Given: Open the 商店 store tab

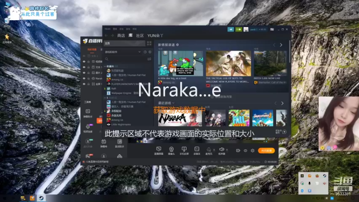Looking at the screenshot, I should coord(121,35).
